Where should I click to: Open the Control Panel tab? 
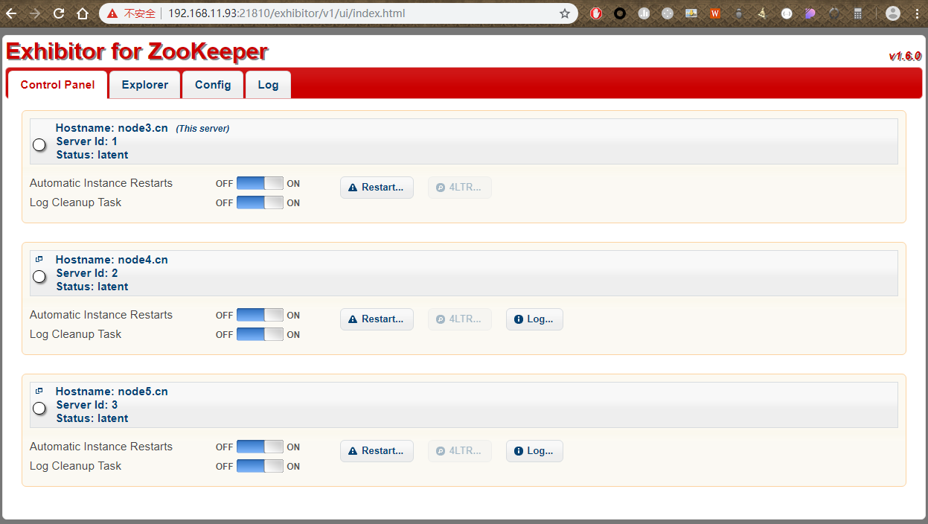tap(57, 85)
